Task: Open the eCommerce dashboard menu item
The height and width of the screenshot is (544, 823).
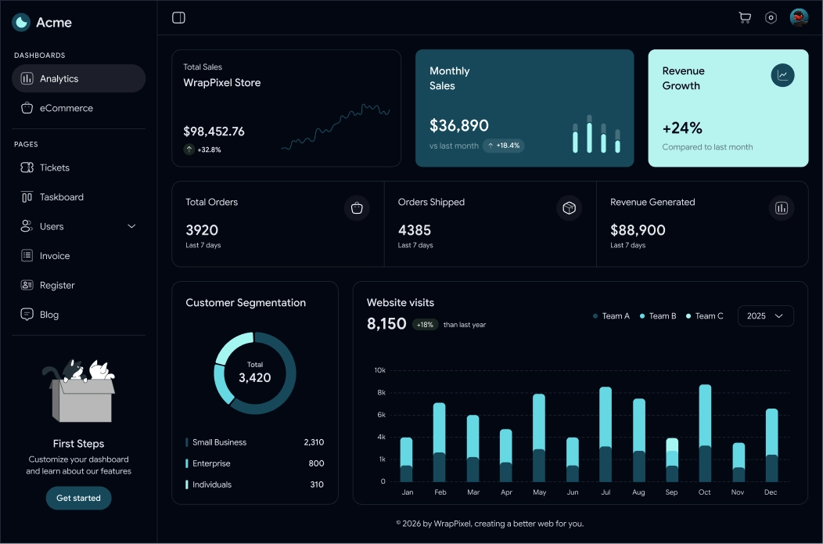Action: tap(79, 108)
